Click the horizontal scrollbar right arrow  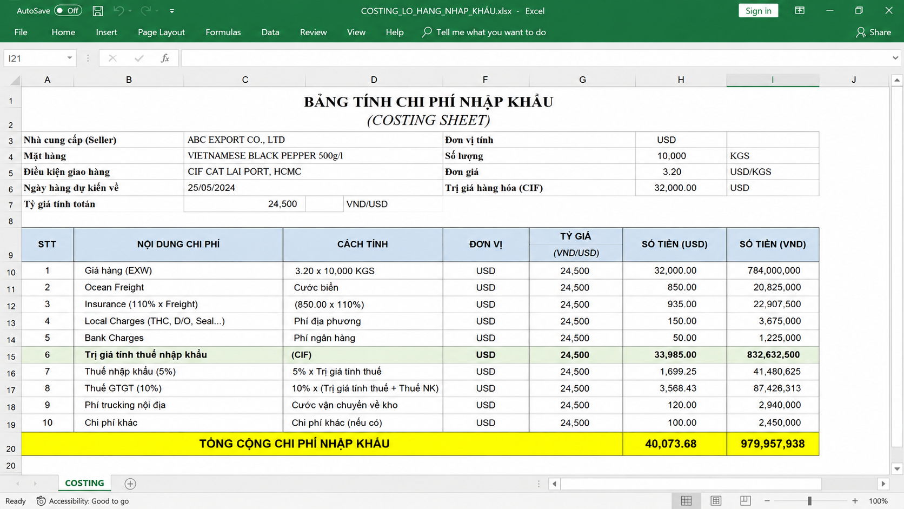[x=883, y=484]
